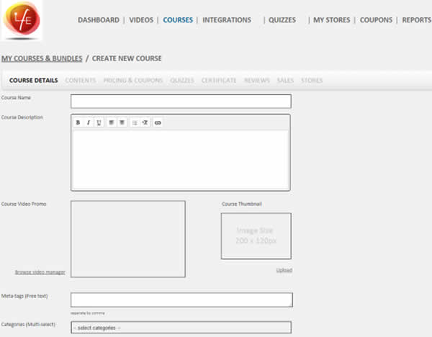Go to Coupons in top navigation
Viewport: 432px width, 337px height.
point(376,20)
